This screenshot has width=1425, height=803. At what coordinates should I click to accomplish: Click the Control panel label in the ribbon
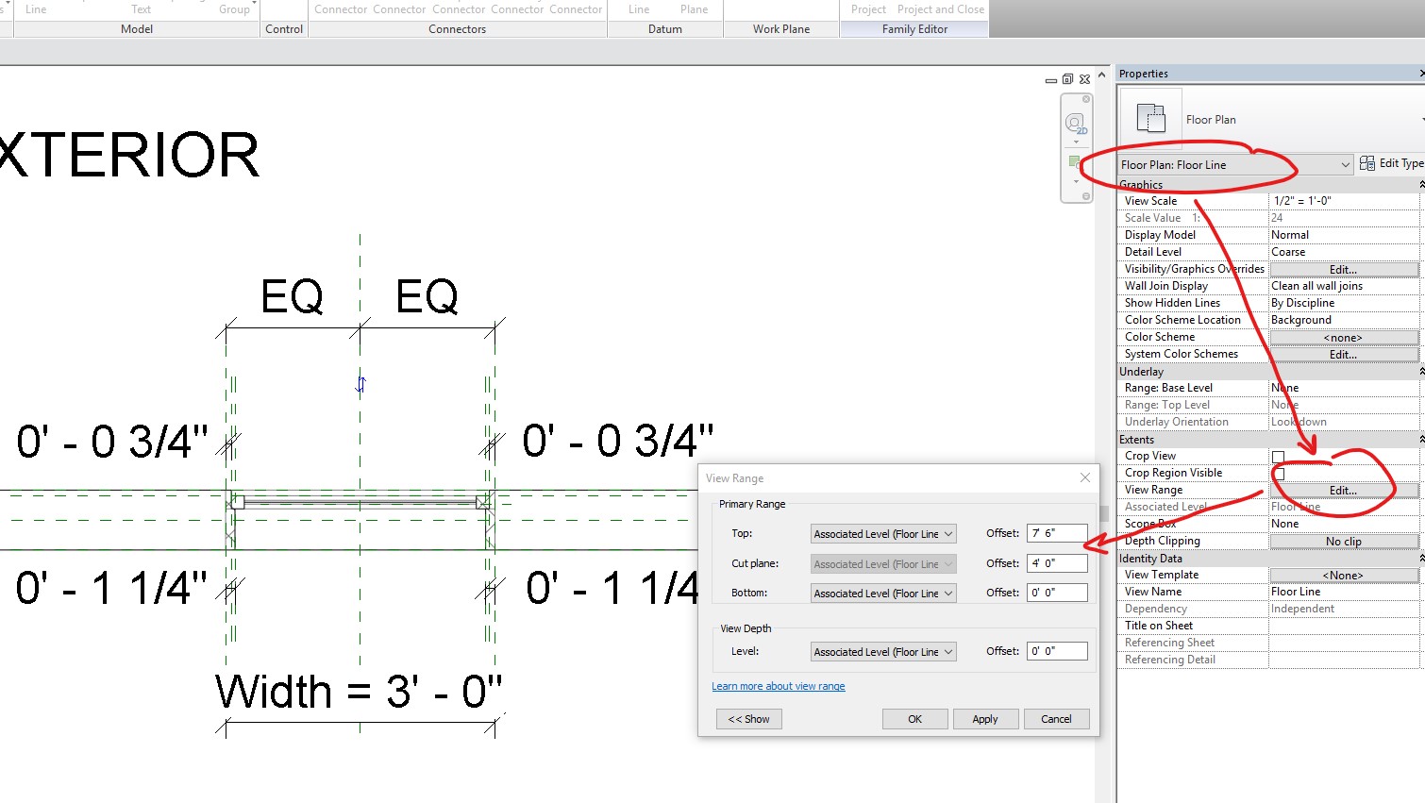283,28
